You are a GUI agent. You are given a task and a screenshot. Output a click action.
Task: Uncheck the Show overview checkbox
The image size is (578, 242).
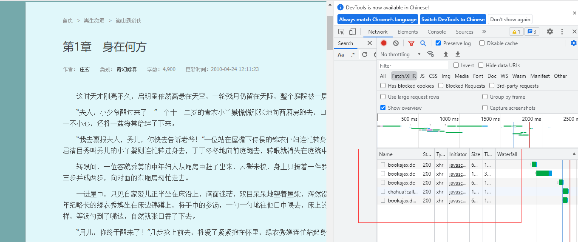point(383,108)
